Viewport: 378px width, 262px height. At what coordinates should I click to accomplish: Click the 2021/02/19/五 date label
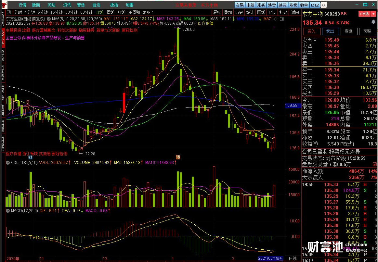coord(270,259)
